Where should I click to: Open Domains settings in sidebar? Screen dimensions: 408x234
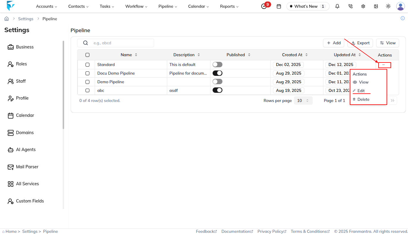[x=20, y=133]
